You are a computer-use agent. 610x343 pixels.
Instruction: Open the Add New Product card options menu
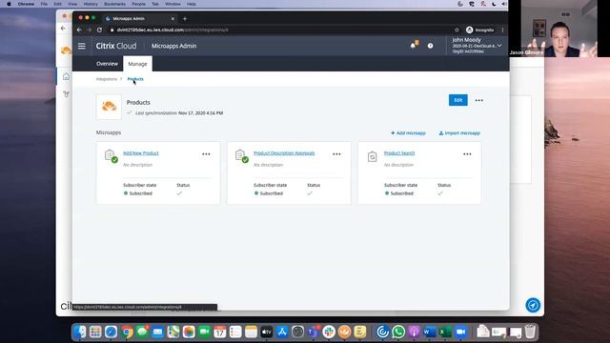coord(206,154)
